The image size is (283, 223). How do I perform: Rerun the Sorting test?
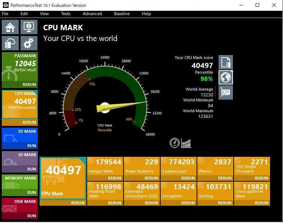tap(225, 203)
